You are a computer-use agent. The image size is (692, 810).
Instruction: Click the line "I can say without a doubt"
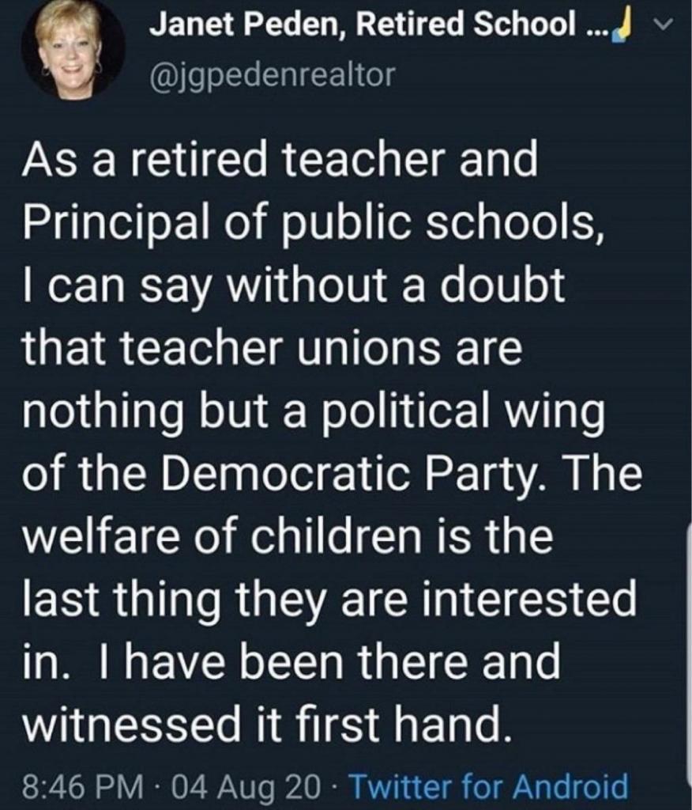(x=294, y=286)
